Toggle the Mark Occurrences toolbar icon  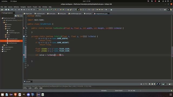click(x=78, y=10)
